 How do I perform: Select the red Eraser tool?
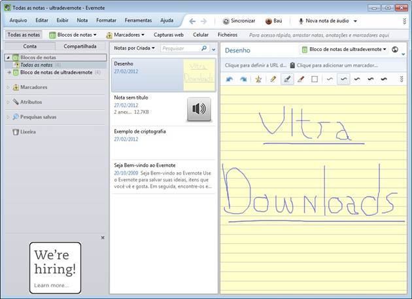301,79
